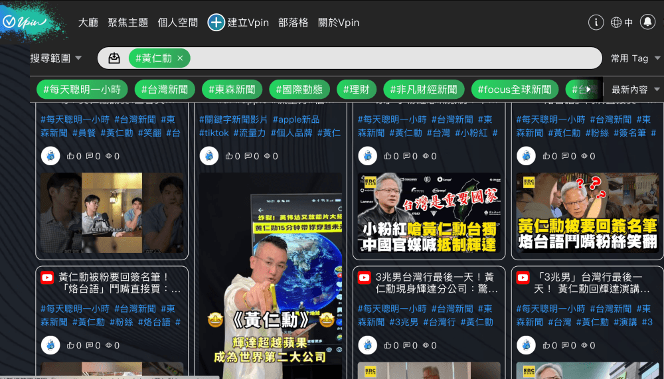Click the YouTube icon on the 「3兆男」台灣行最後一天 card

[x=523, y=278]
